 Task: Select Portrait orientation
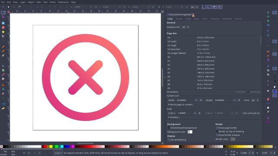coord(240,92)
